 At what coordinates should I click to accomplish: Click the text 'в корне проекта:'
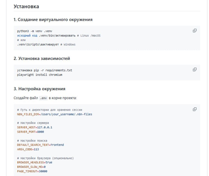point(63,98)
